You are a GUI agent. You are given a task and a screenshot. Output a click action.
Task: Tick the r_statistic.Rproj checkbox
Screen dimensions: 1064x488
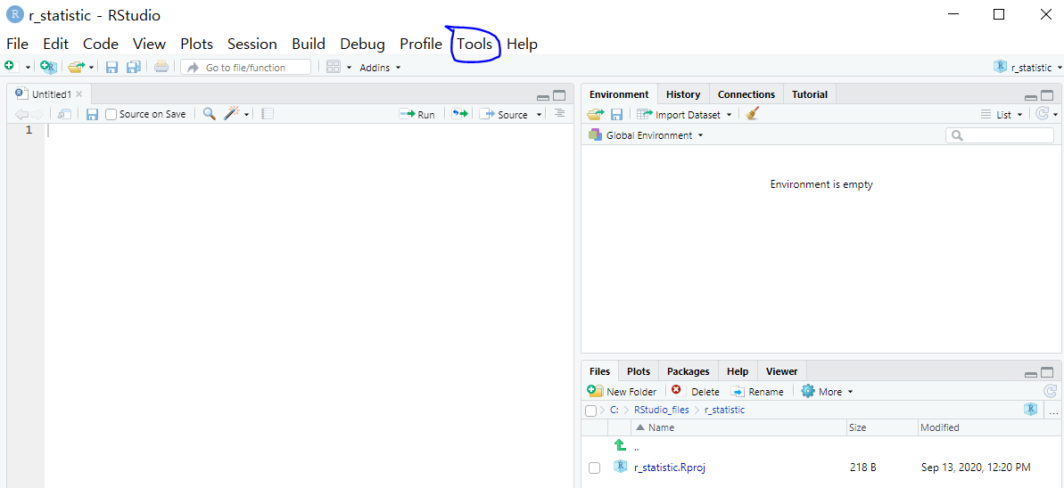(594, 468)
